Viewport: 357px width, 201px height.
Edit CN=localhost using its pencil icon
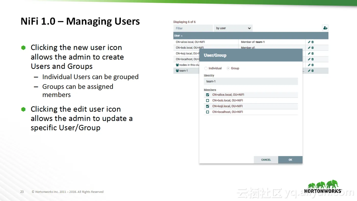coord(309,59)
